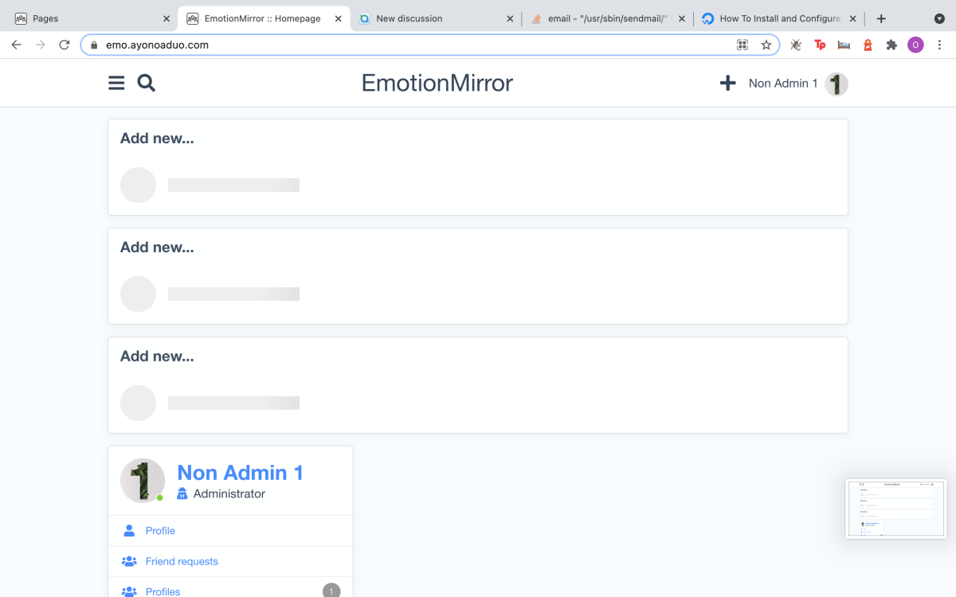This screenshot has width=956, height=597.
Task: Switch to the New discussion tab
Action: click(x=430, y=18)
